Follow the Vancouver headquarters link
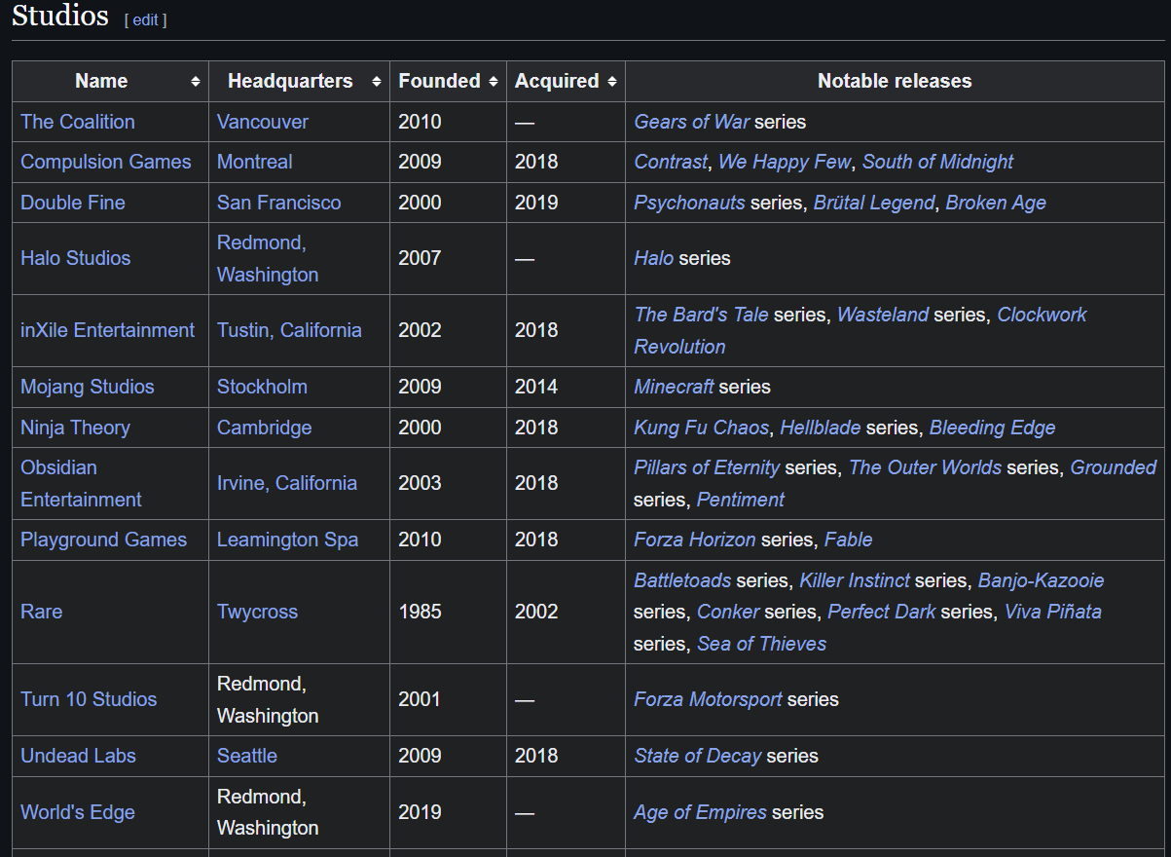1171x857 pixels. 263,122
